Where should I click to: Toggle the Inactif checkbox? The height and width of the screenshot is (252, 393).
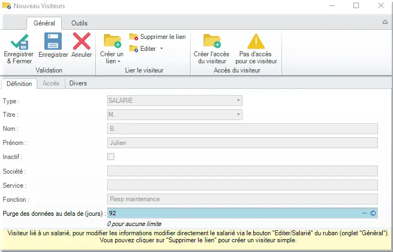coord(110,157)
